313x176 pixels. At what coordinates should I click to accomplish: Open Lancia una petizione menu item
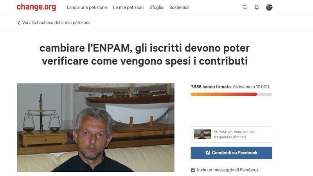[x=86, y=7]
